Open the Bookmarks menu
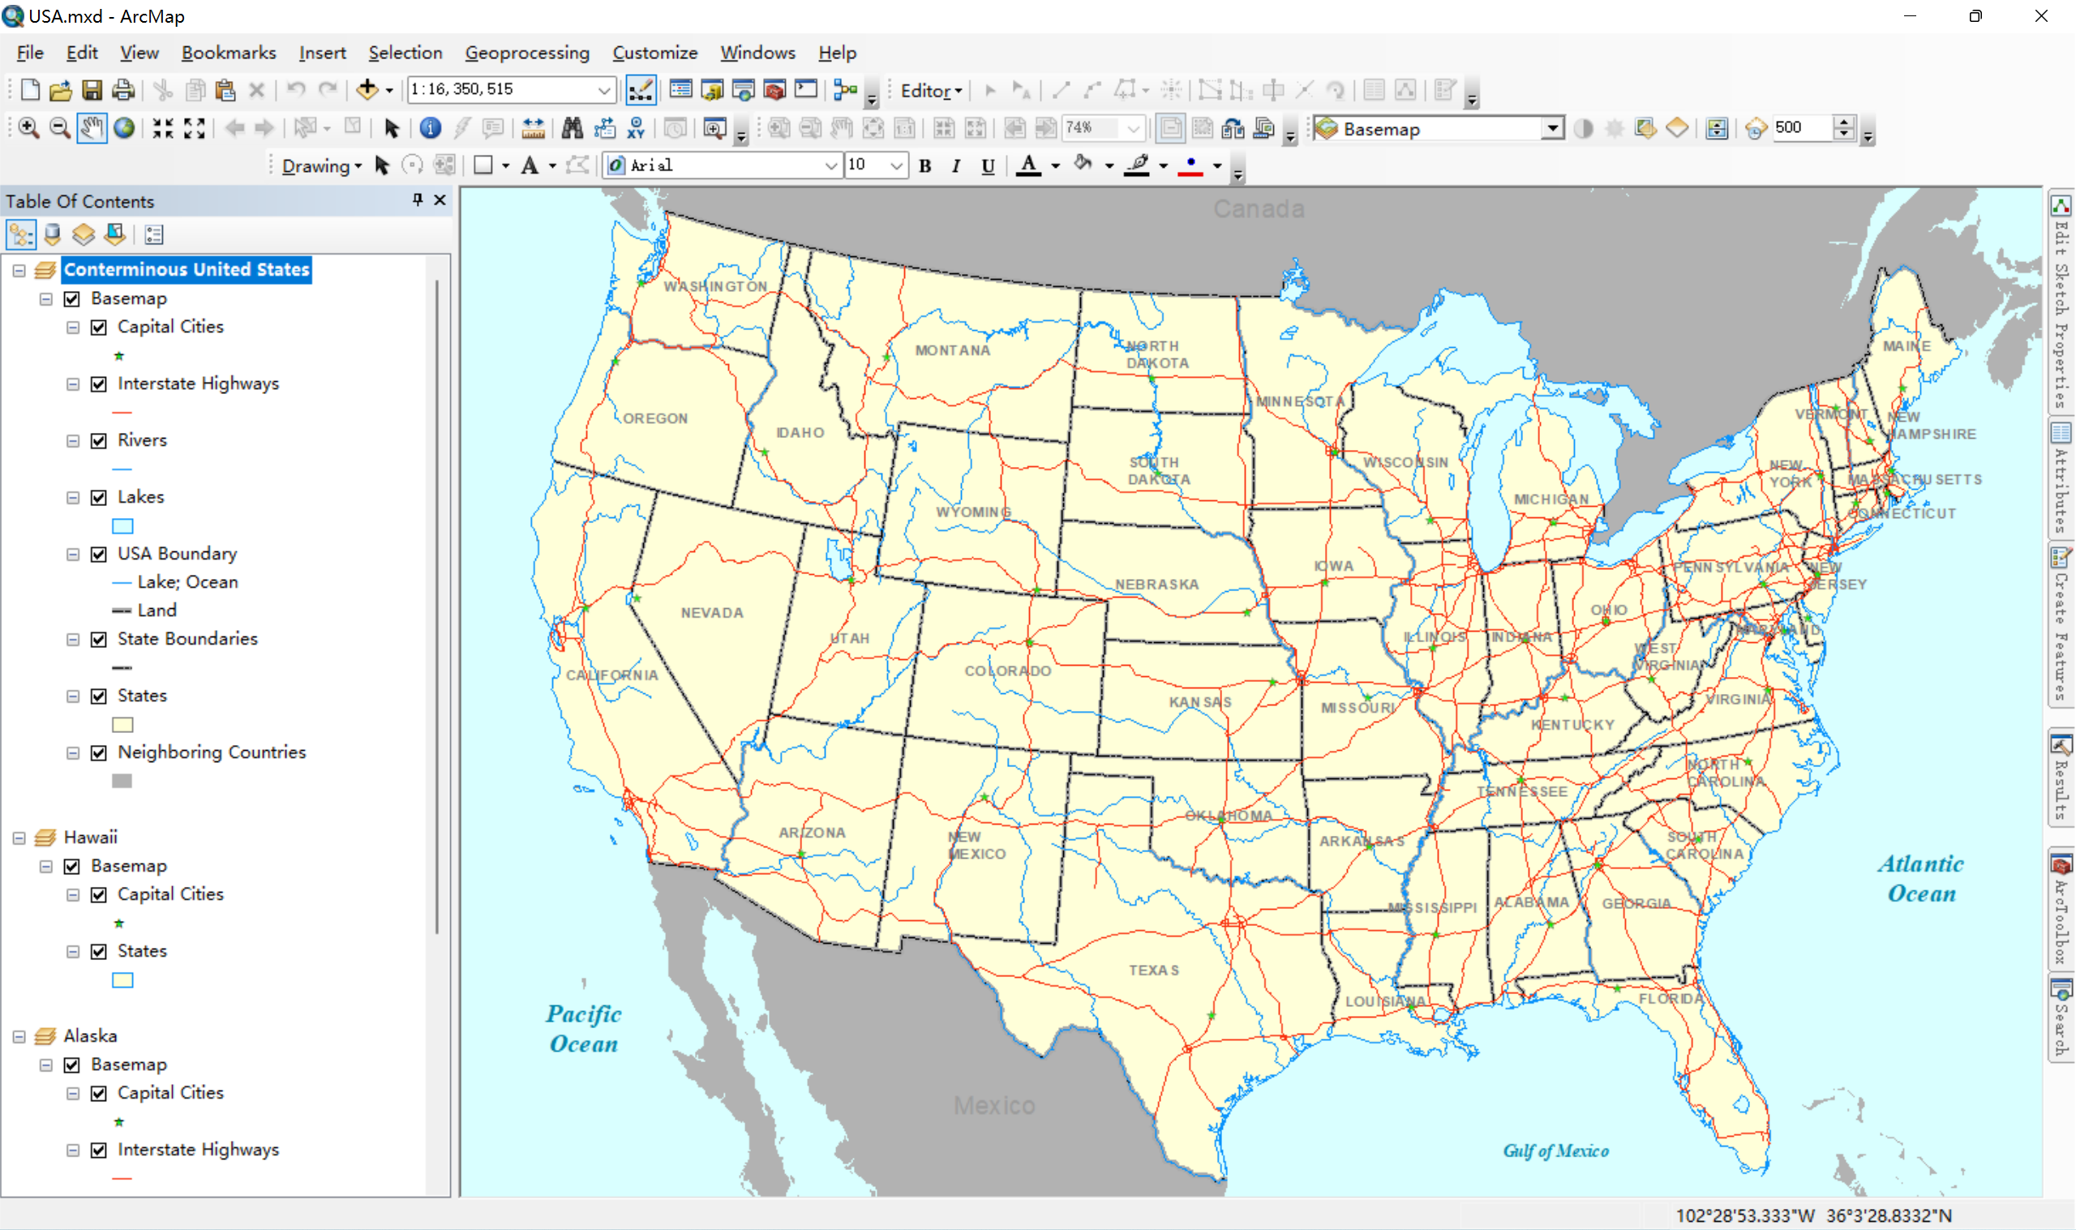 click(x=229, y=53)
